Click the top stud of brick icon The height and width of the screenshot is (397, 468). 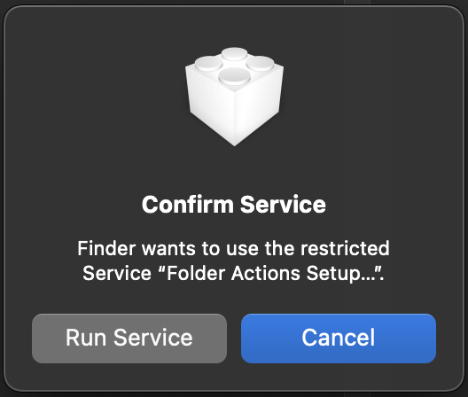point(234,54)
